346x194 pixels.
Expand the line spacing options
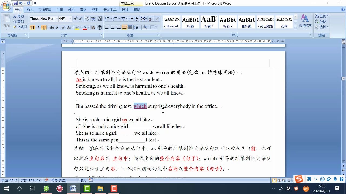[x=139, y=27]
